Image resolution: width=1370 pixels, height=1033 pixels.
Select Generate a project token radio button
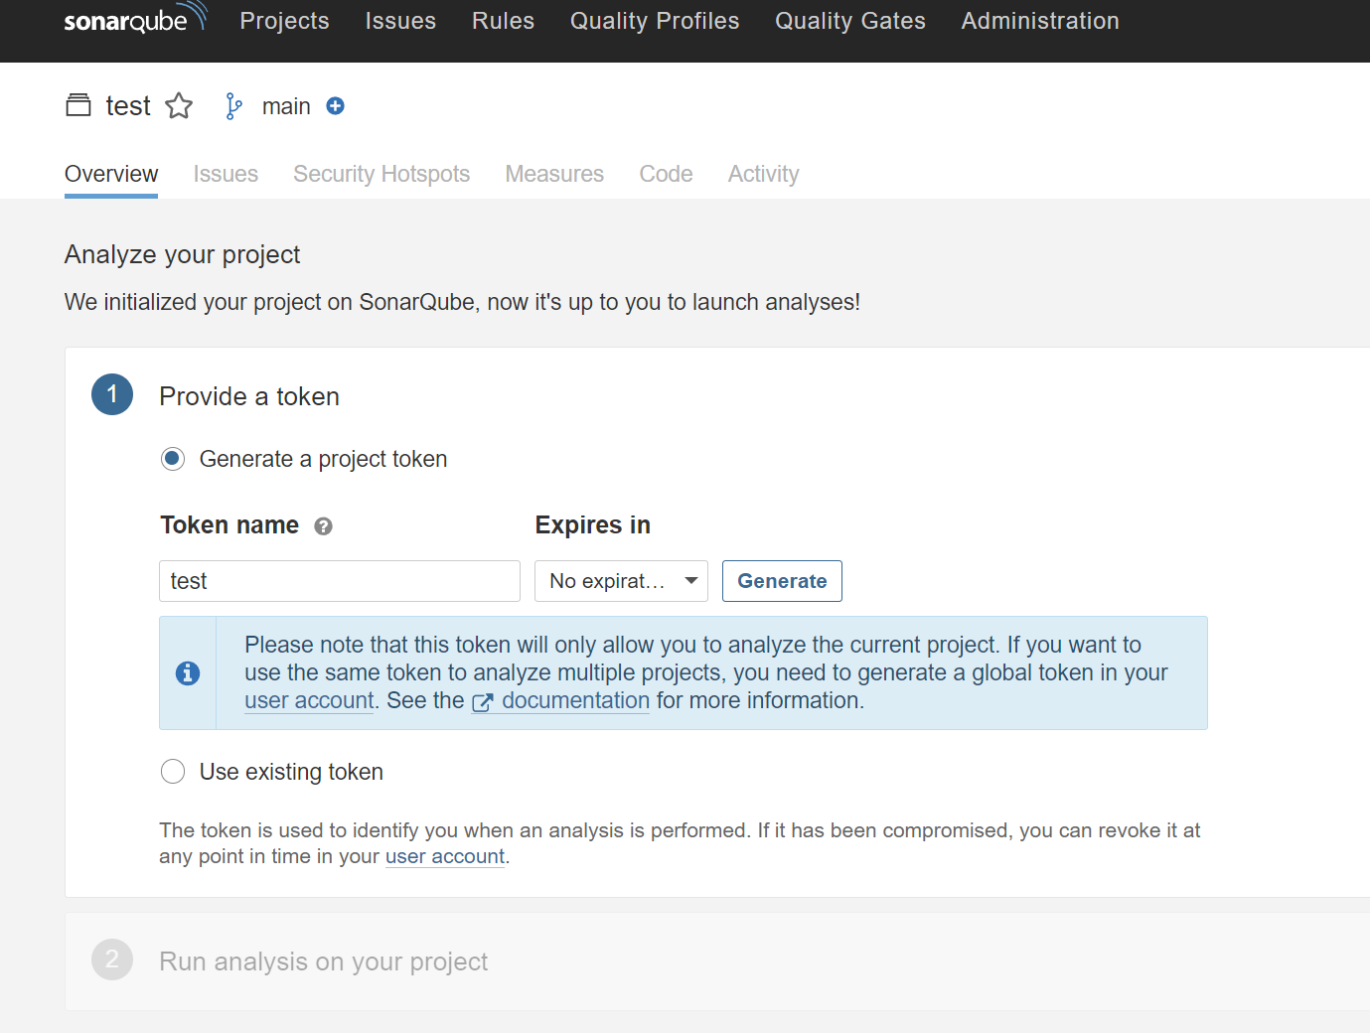pyautogui.click(x=173, y=459)
